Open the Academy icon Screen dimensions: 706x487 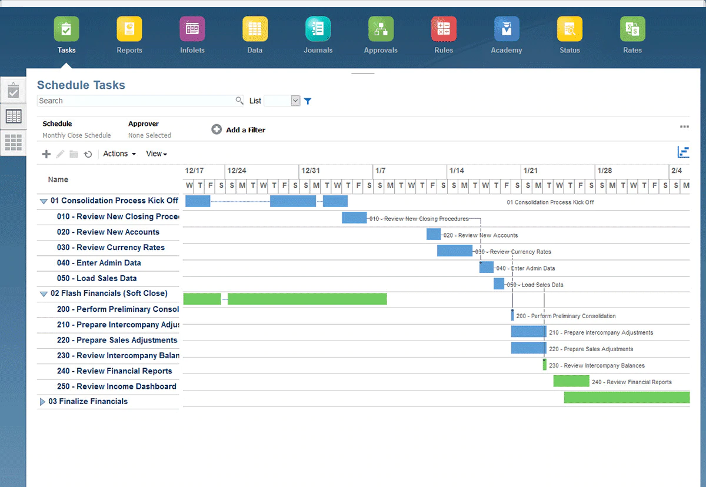click(507, 29)
